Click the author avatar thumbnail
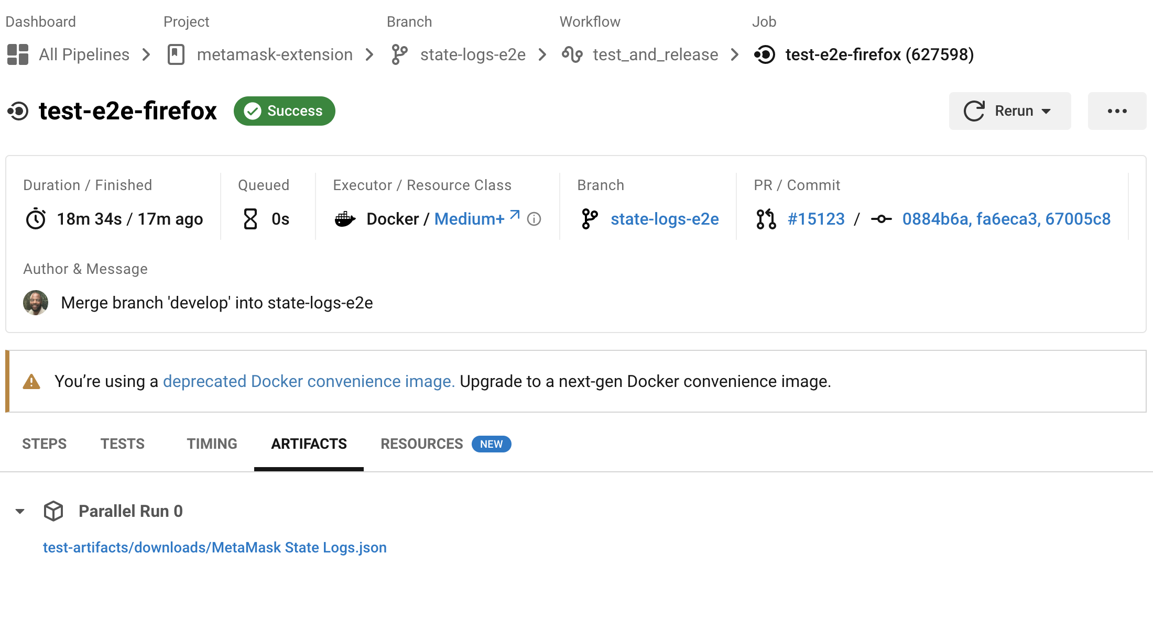The width and height of the screenshot is (1153, 620). click(36, 303)
